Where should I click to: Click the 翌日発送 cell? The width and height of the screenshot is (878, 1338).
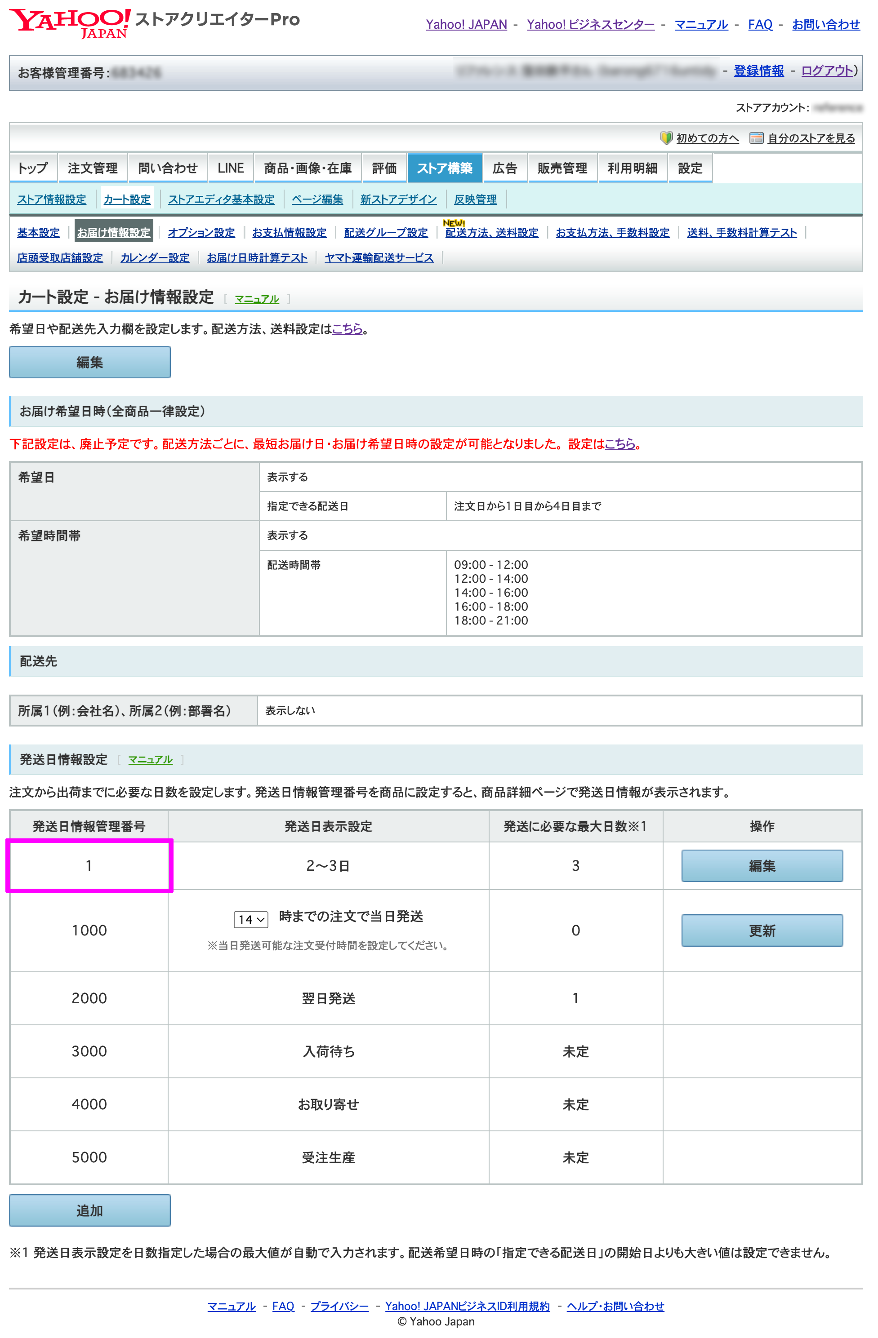[x=329, y=998]
